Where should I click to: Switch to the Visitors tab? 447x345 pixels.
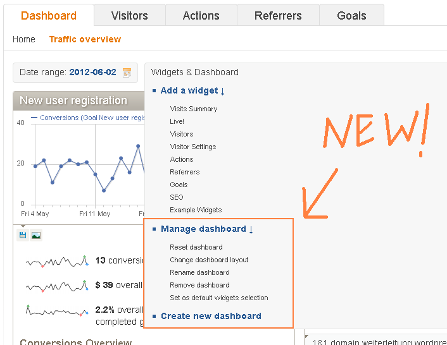[x=130, y=16]
